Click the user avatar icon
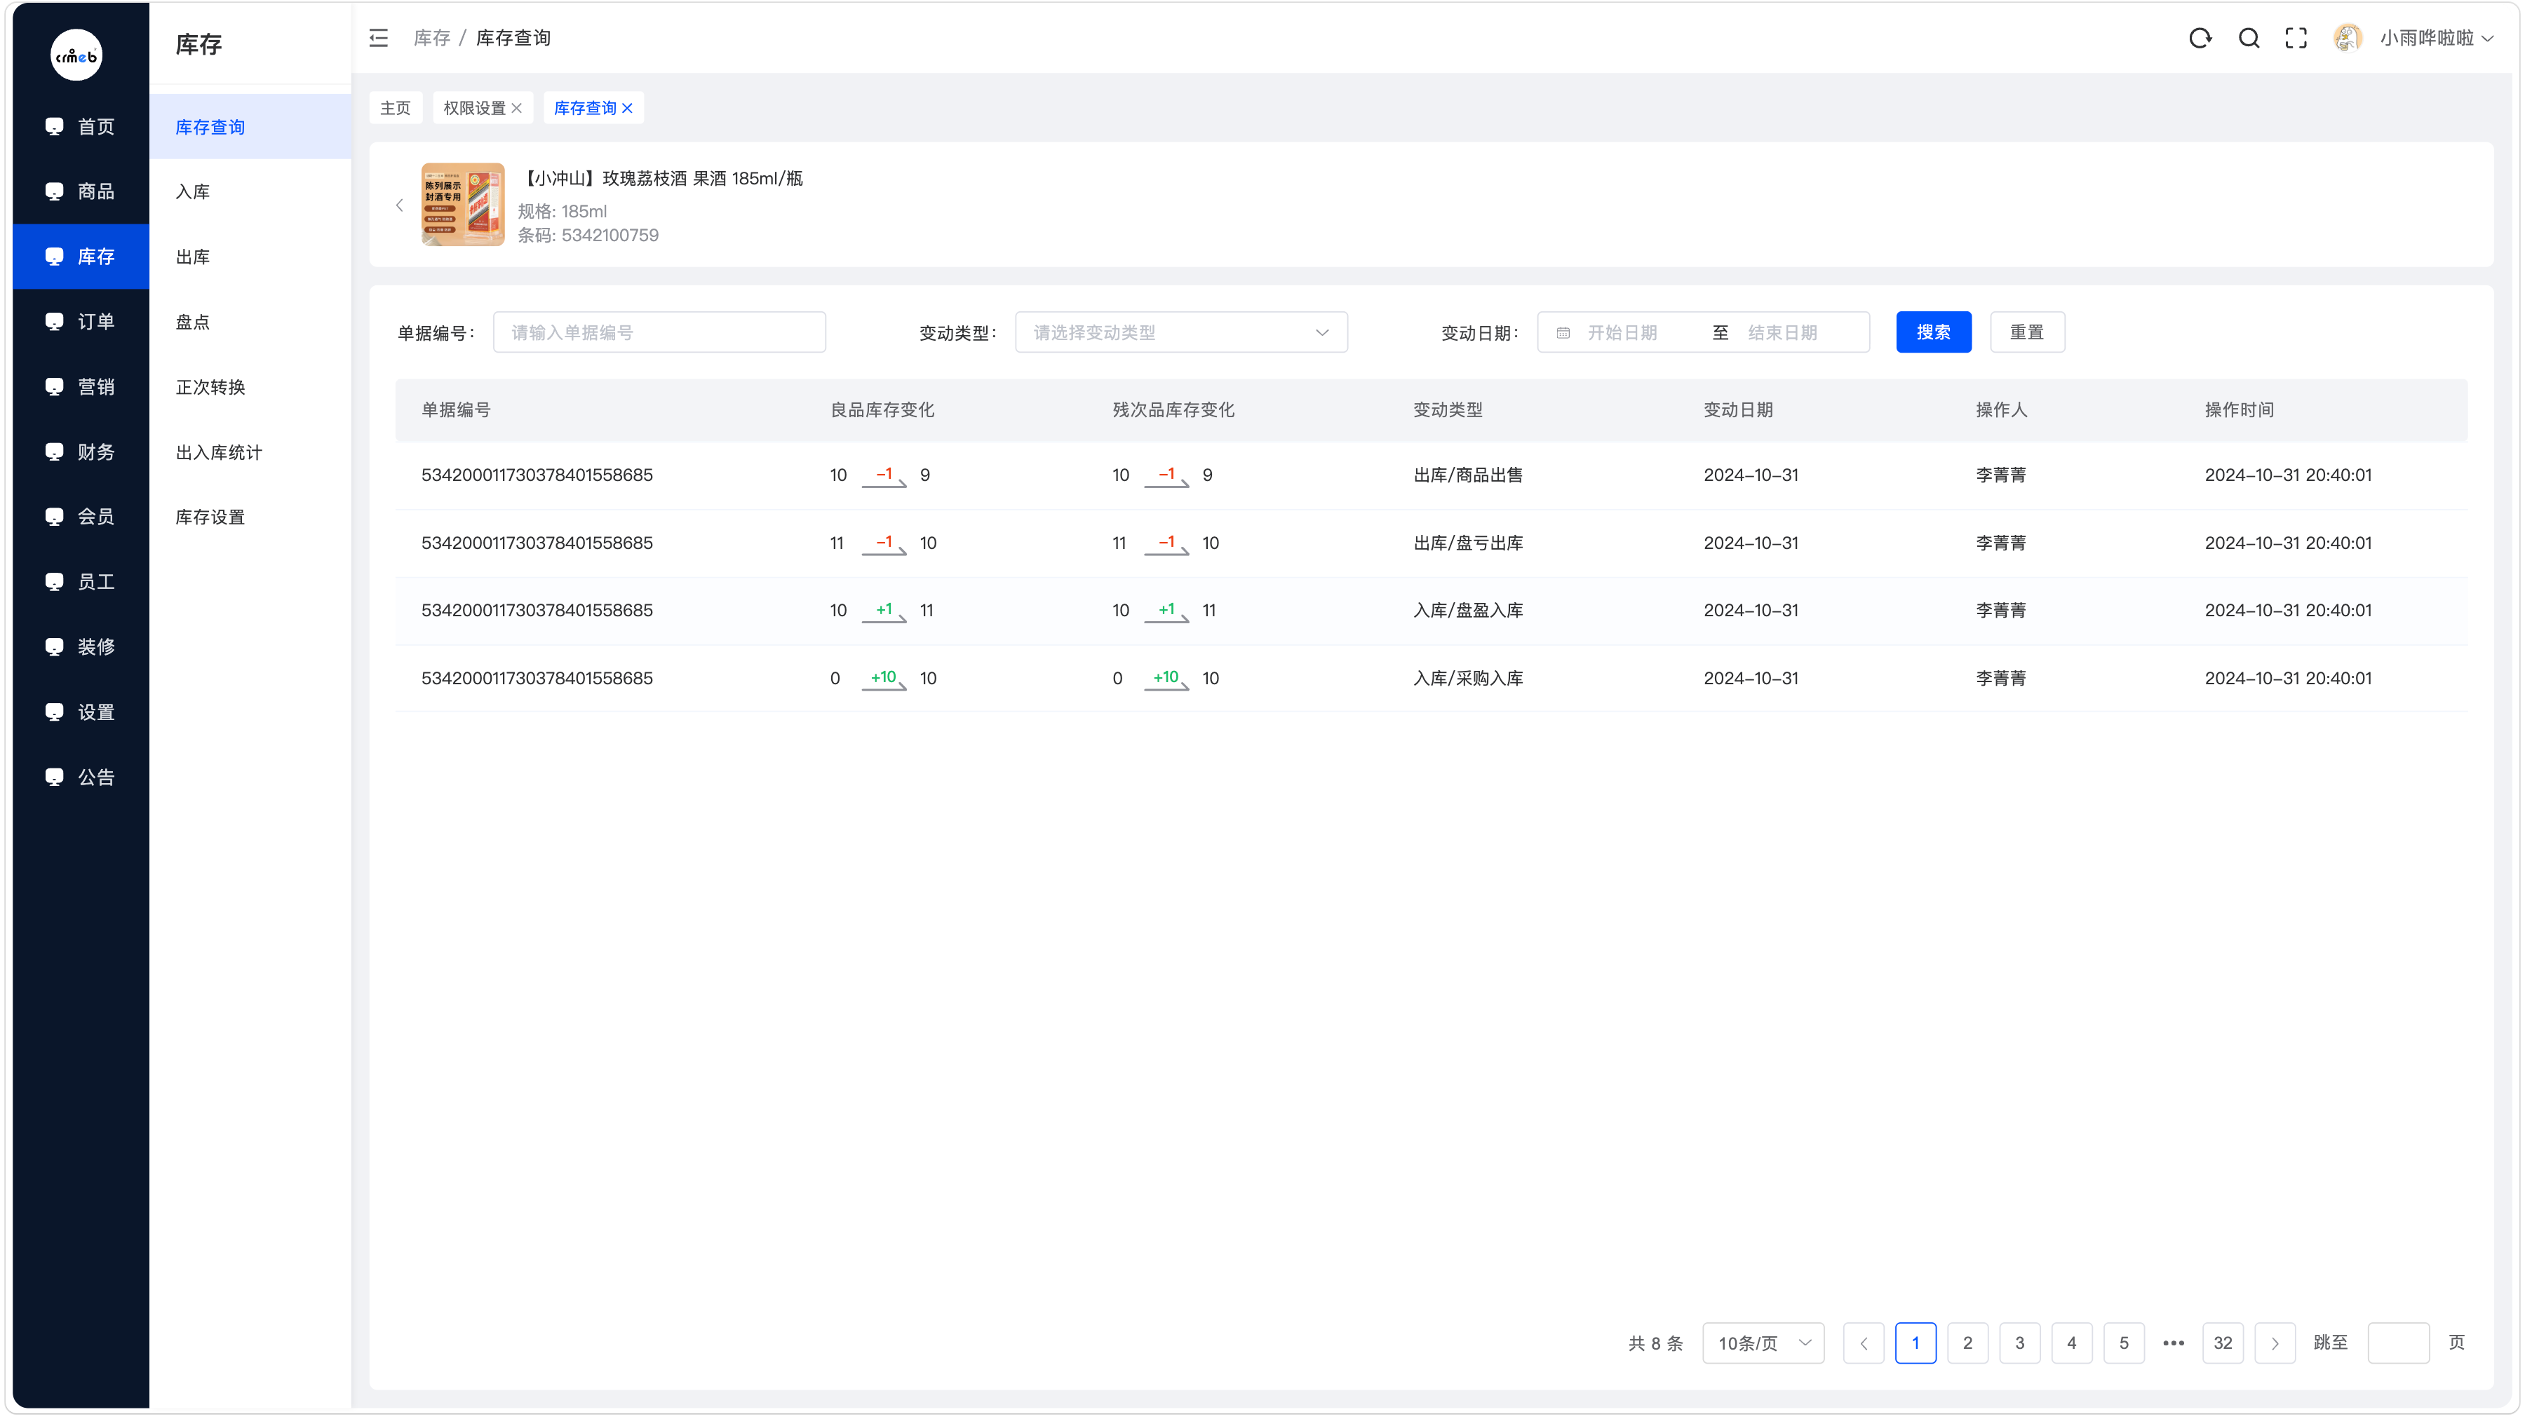Image resolution: width=2525 pixels, height=1419 pixels. tap(2348, 39)
